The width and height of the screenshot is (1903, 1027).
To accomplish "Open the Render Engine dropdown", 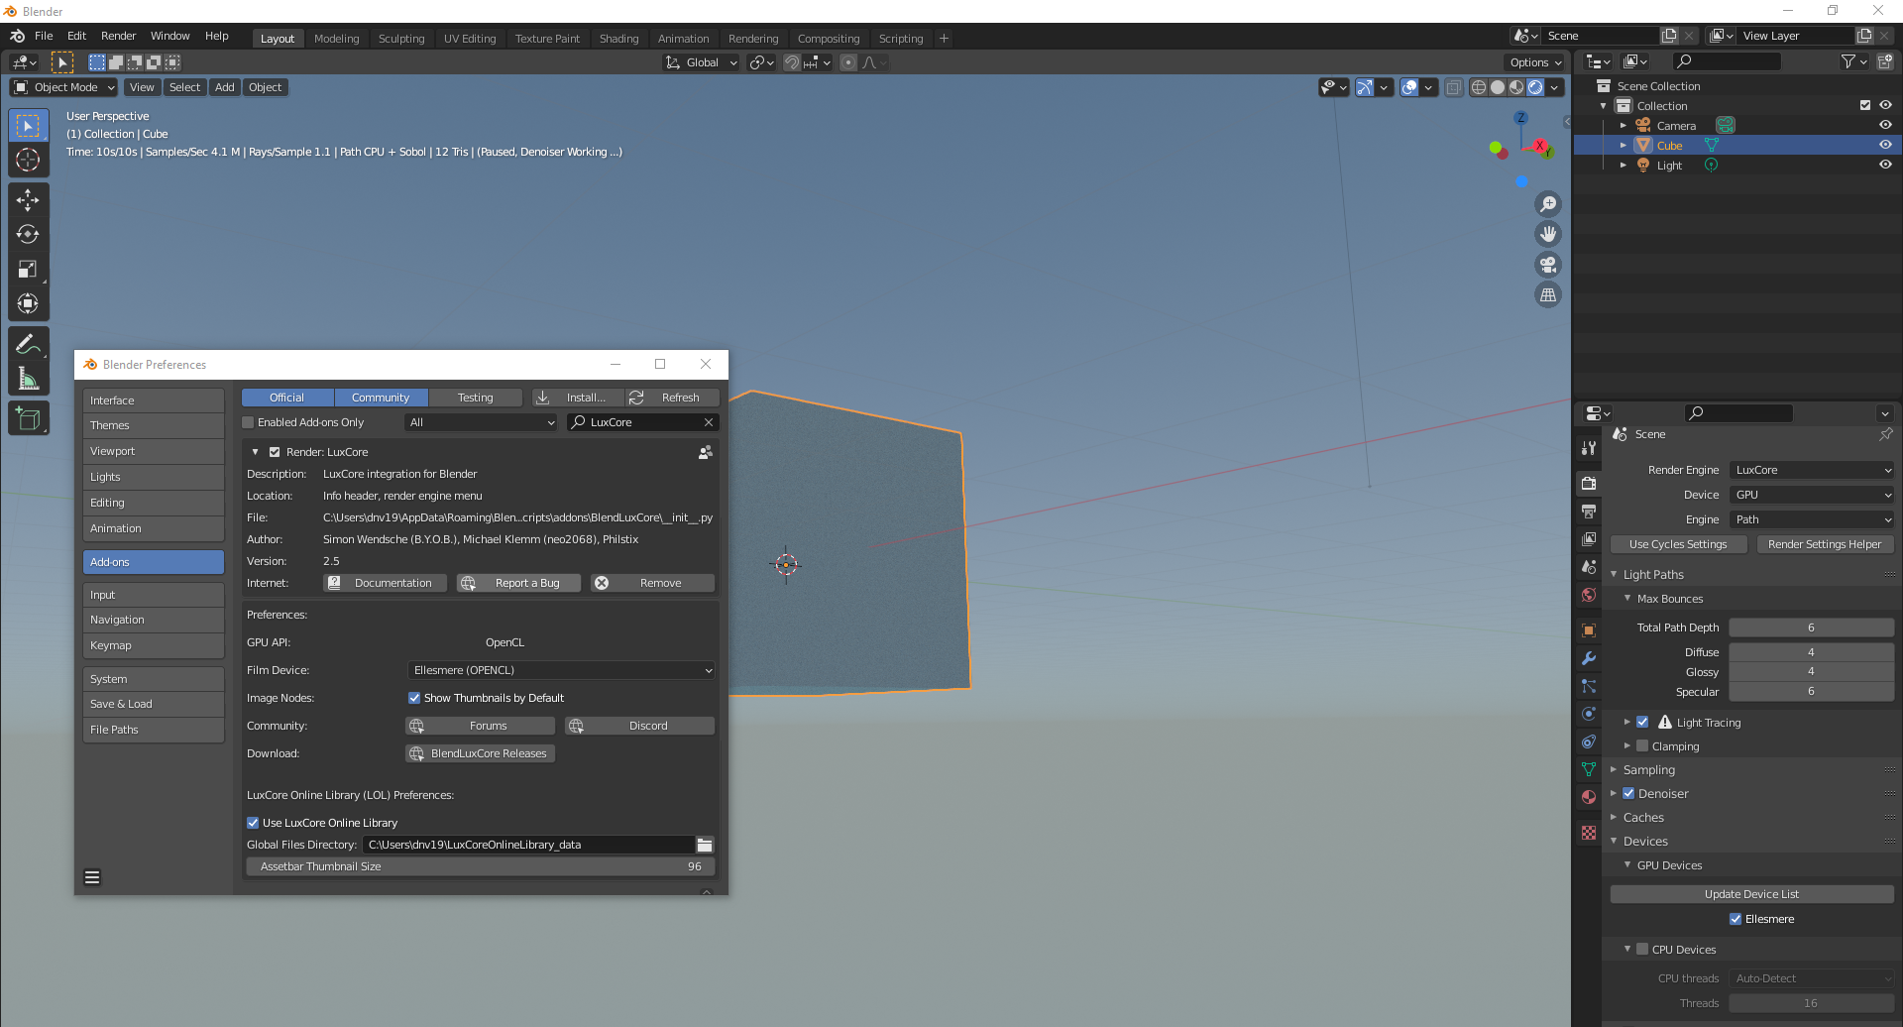I will [x=1811, y=470].
